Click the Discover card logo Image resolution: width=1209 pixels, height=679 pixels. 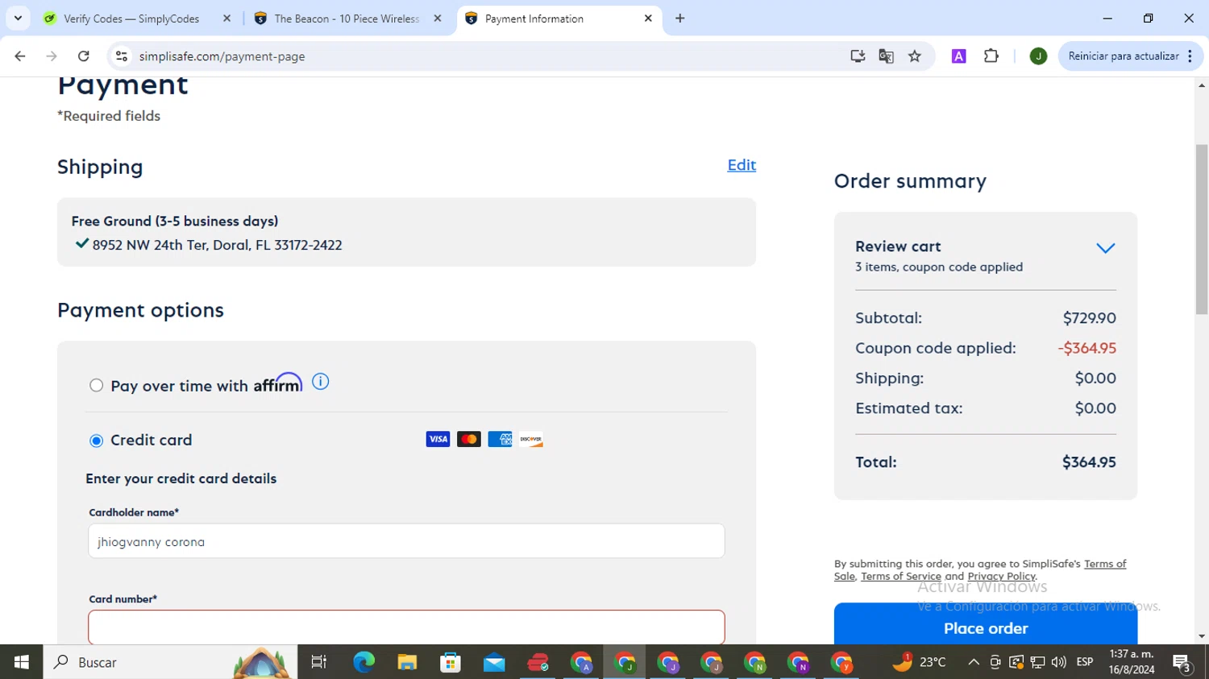531,439
